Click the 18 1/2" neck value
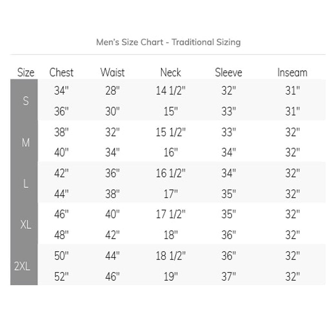This screenshot has height=326, width=326. click(x=170, y=256)
